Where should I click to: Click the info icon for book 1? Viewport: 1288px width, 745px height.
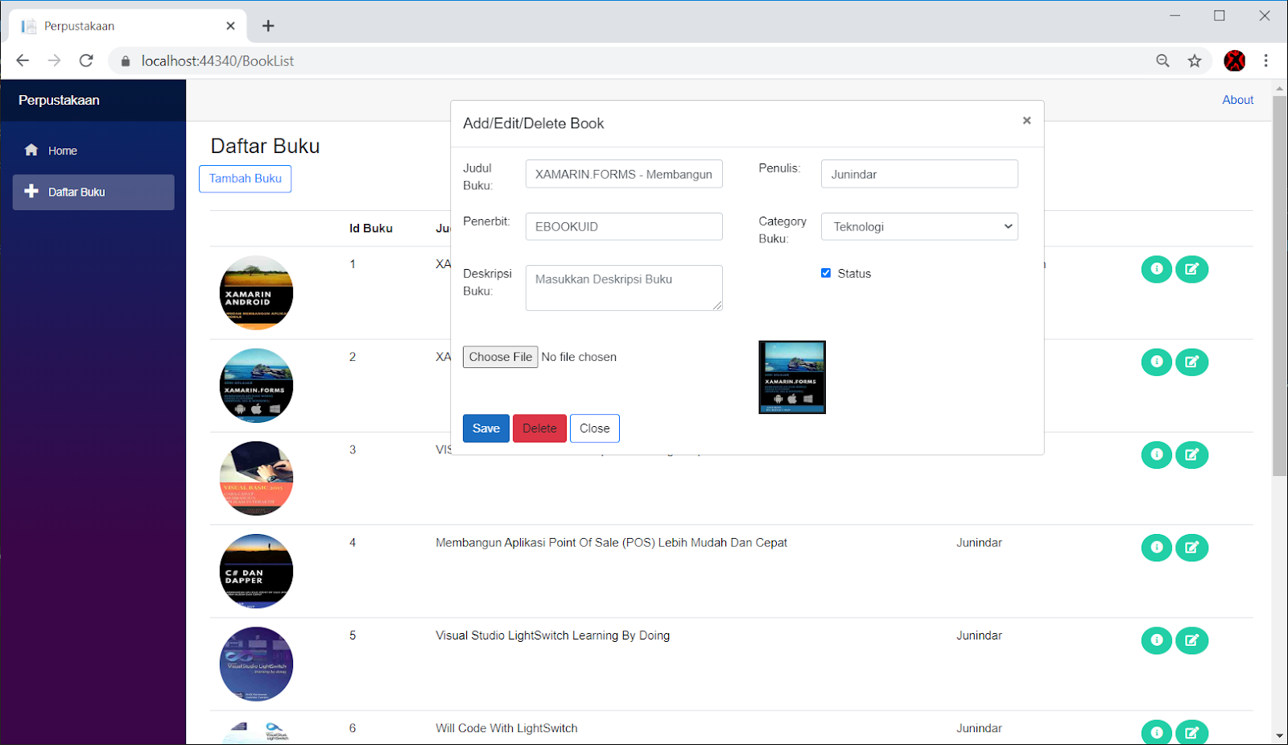[x=1157, y=269]
